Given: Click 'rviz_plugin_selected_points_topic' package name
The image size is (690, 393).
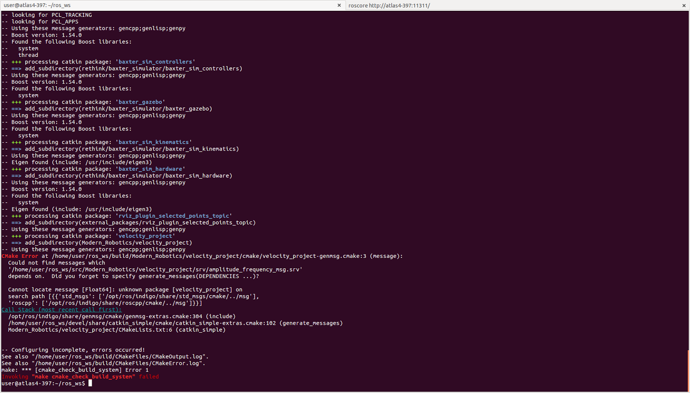Looking at the screenshot, I should point(174,216).
